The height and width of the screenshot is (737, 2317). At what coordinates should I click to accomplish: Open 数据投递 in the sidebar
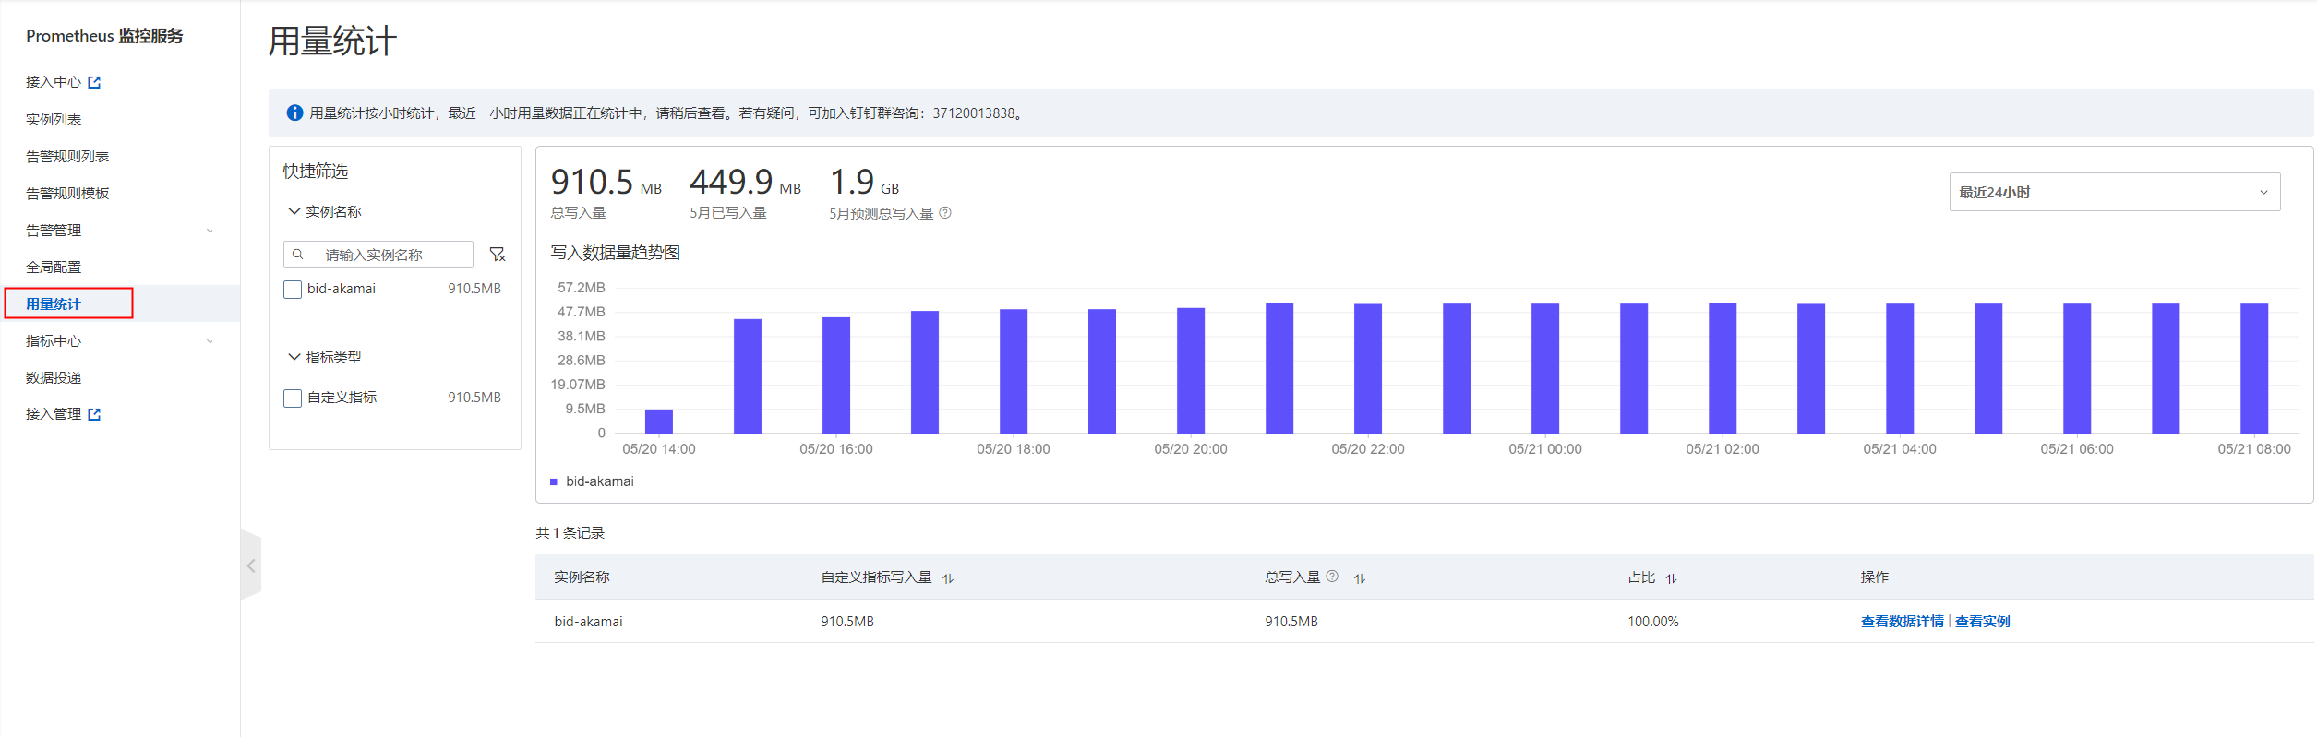point(54,377)
